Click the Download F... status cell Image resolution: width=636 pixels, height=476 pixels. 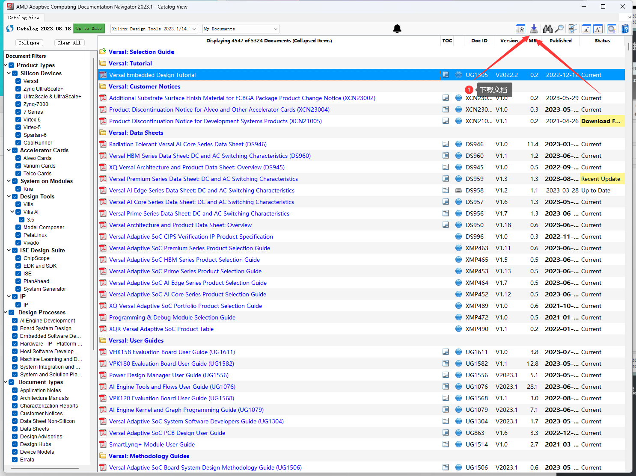click(602, 121)
